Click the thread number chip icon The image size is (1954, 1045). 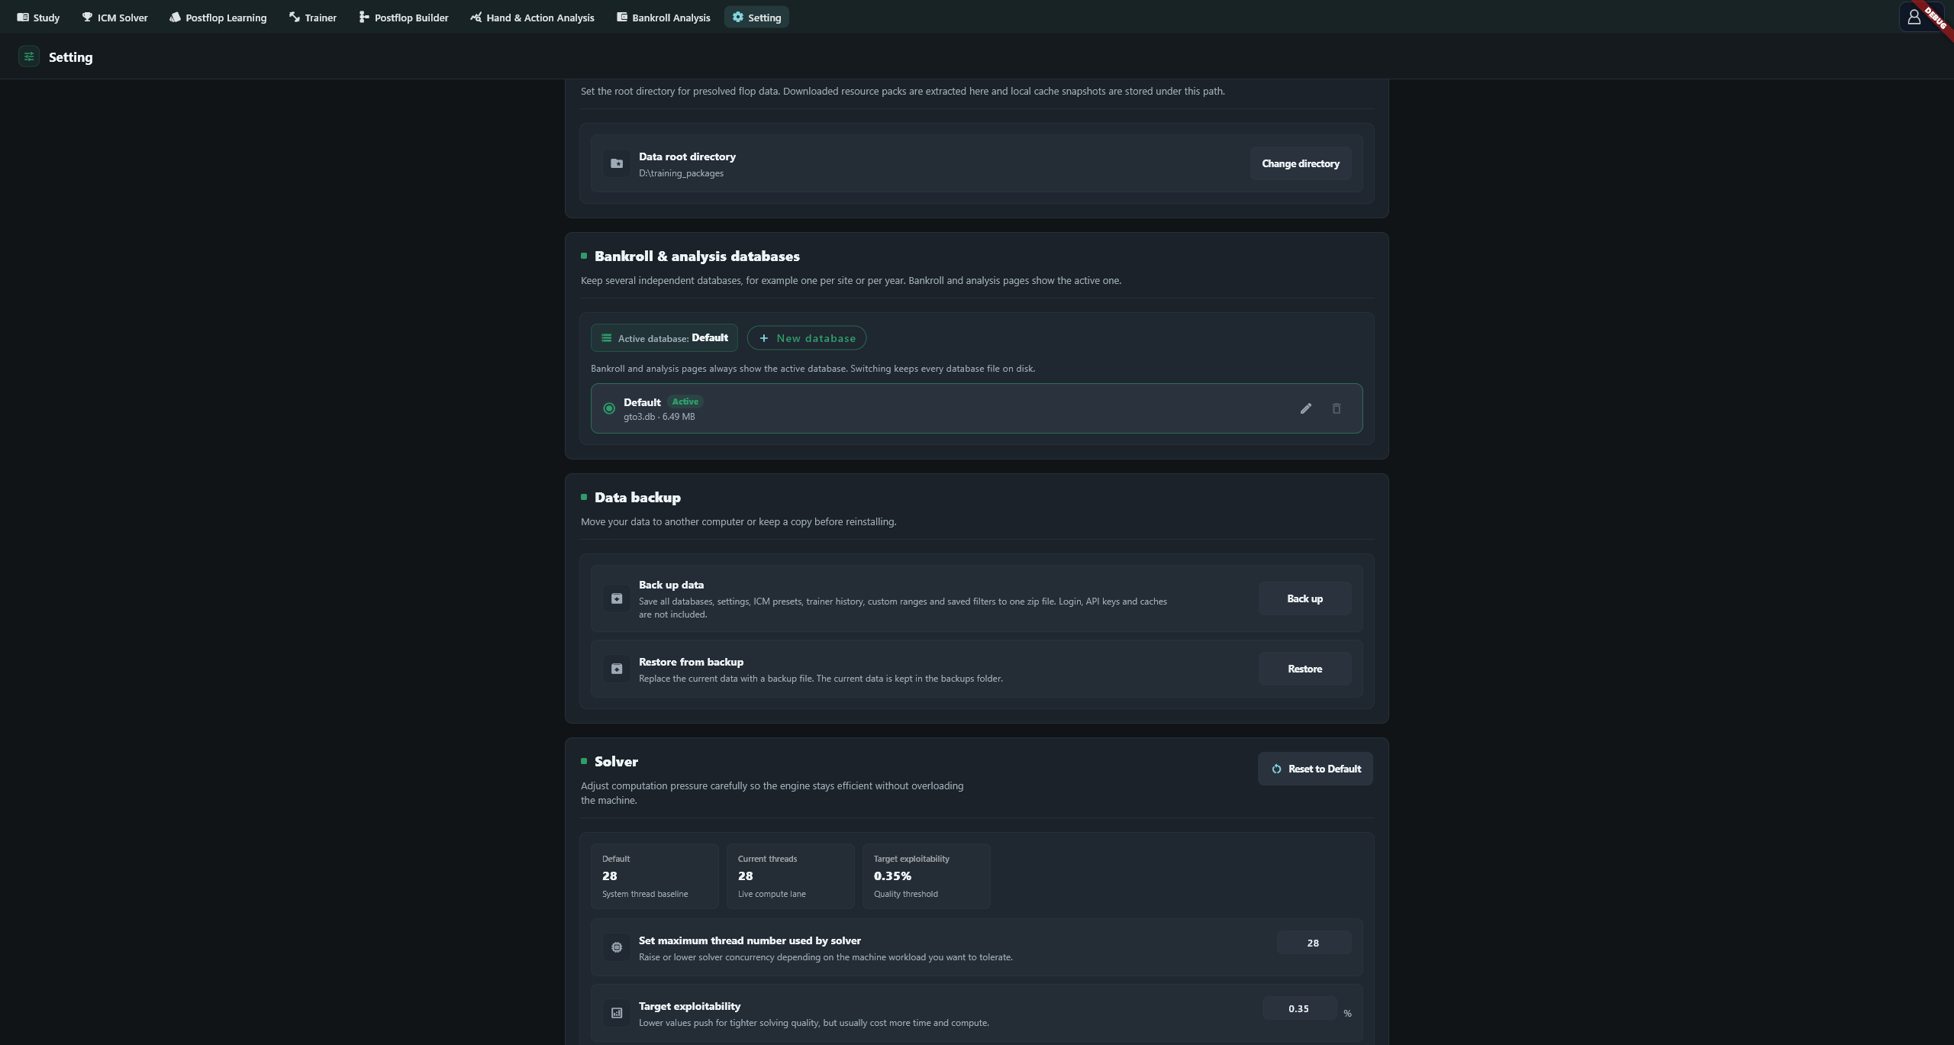(x=617, y=947)
